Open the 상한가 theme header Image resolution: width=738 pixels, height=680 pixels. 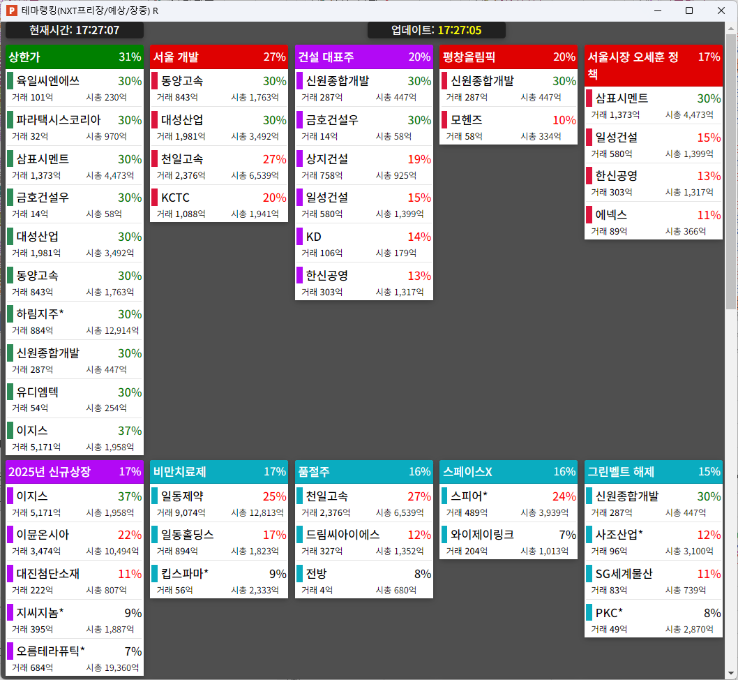(74, 57)
